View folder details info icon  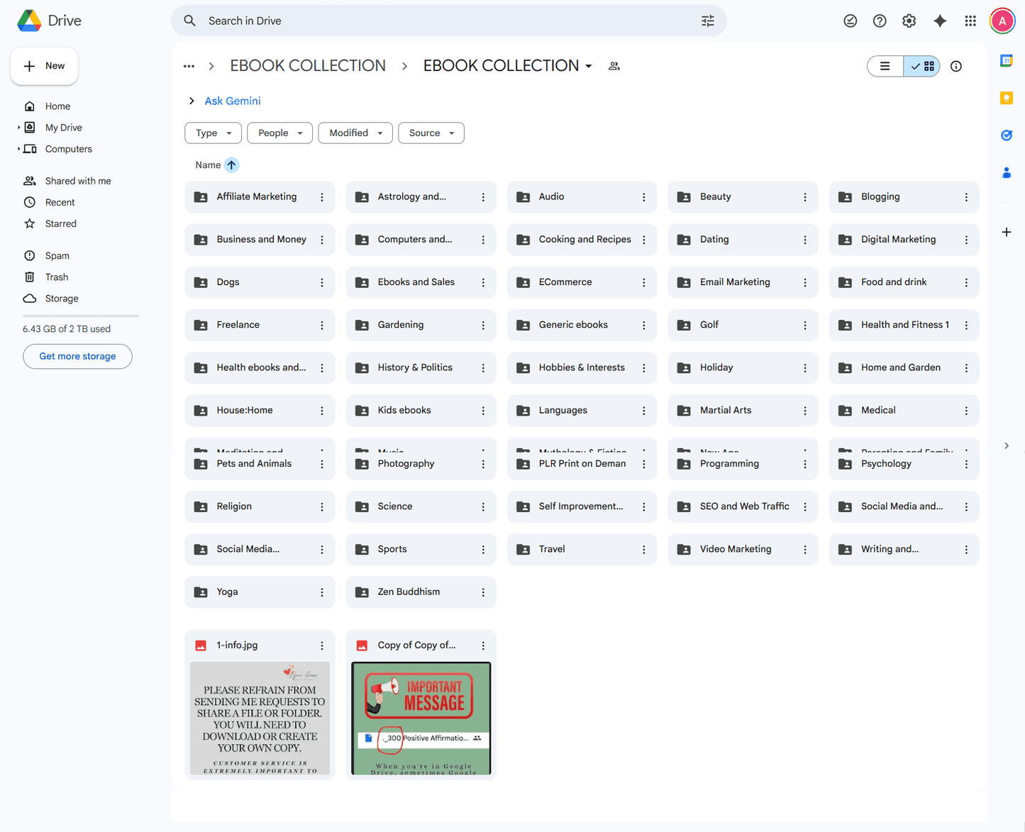[956, 66]
